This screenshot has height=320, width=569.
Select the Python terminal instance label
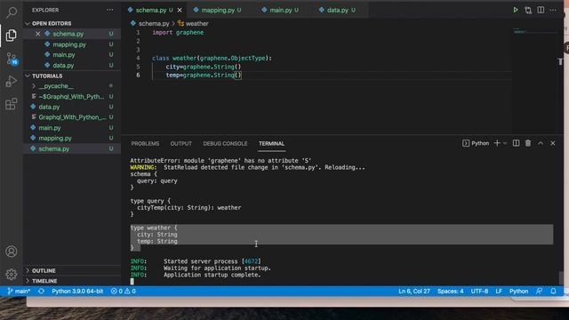[476, 143]
